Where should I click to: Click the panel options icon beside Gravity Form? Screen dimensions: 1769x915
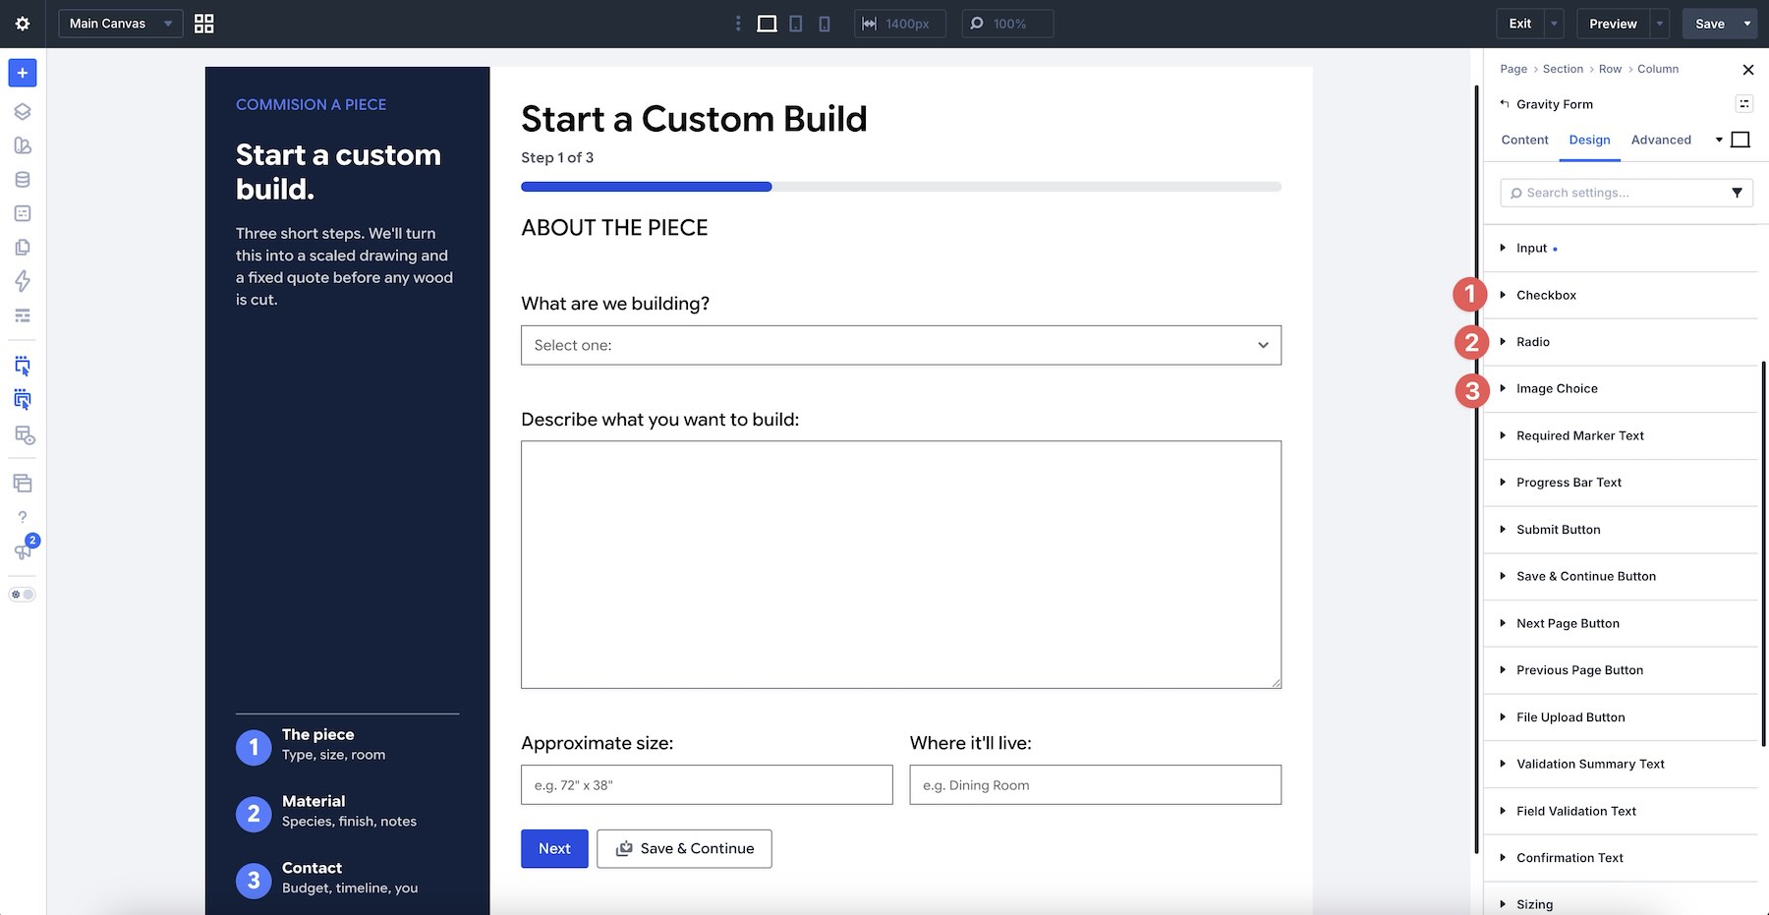pos(1744,103)
